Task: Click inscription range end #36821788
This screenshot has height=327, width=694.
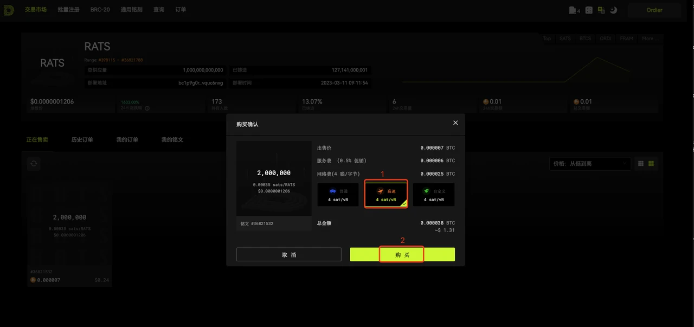Action: (x=132, y=60)
